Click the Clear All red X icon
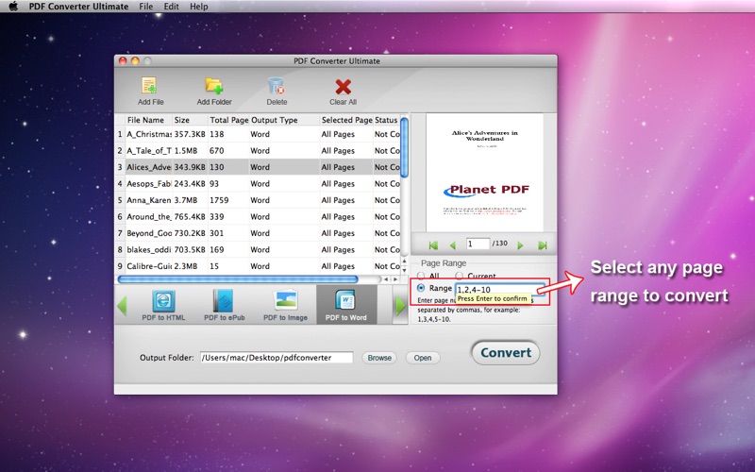 [343, 86]
